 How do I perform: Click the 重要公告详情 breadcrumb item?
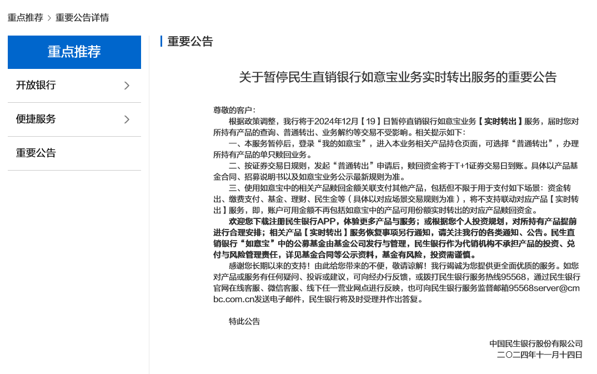[81, 17]
